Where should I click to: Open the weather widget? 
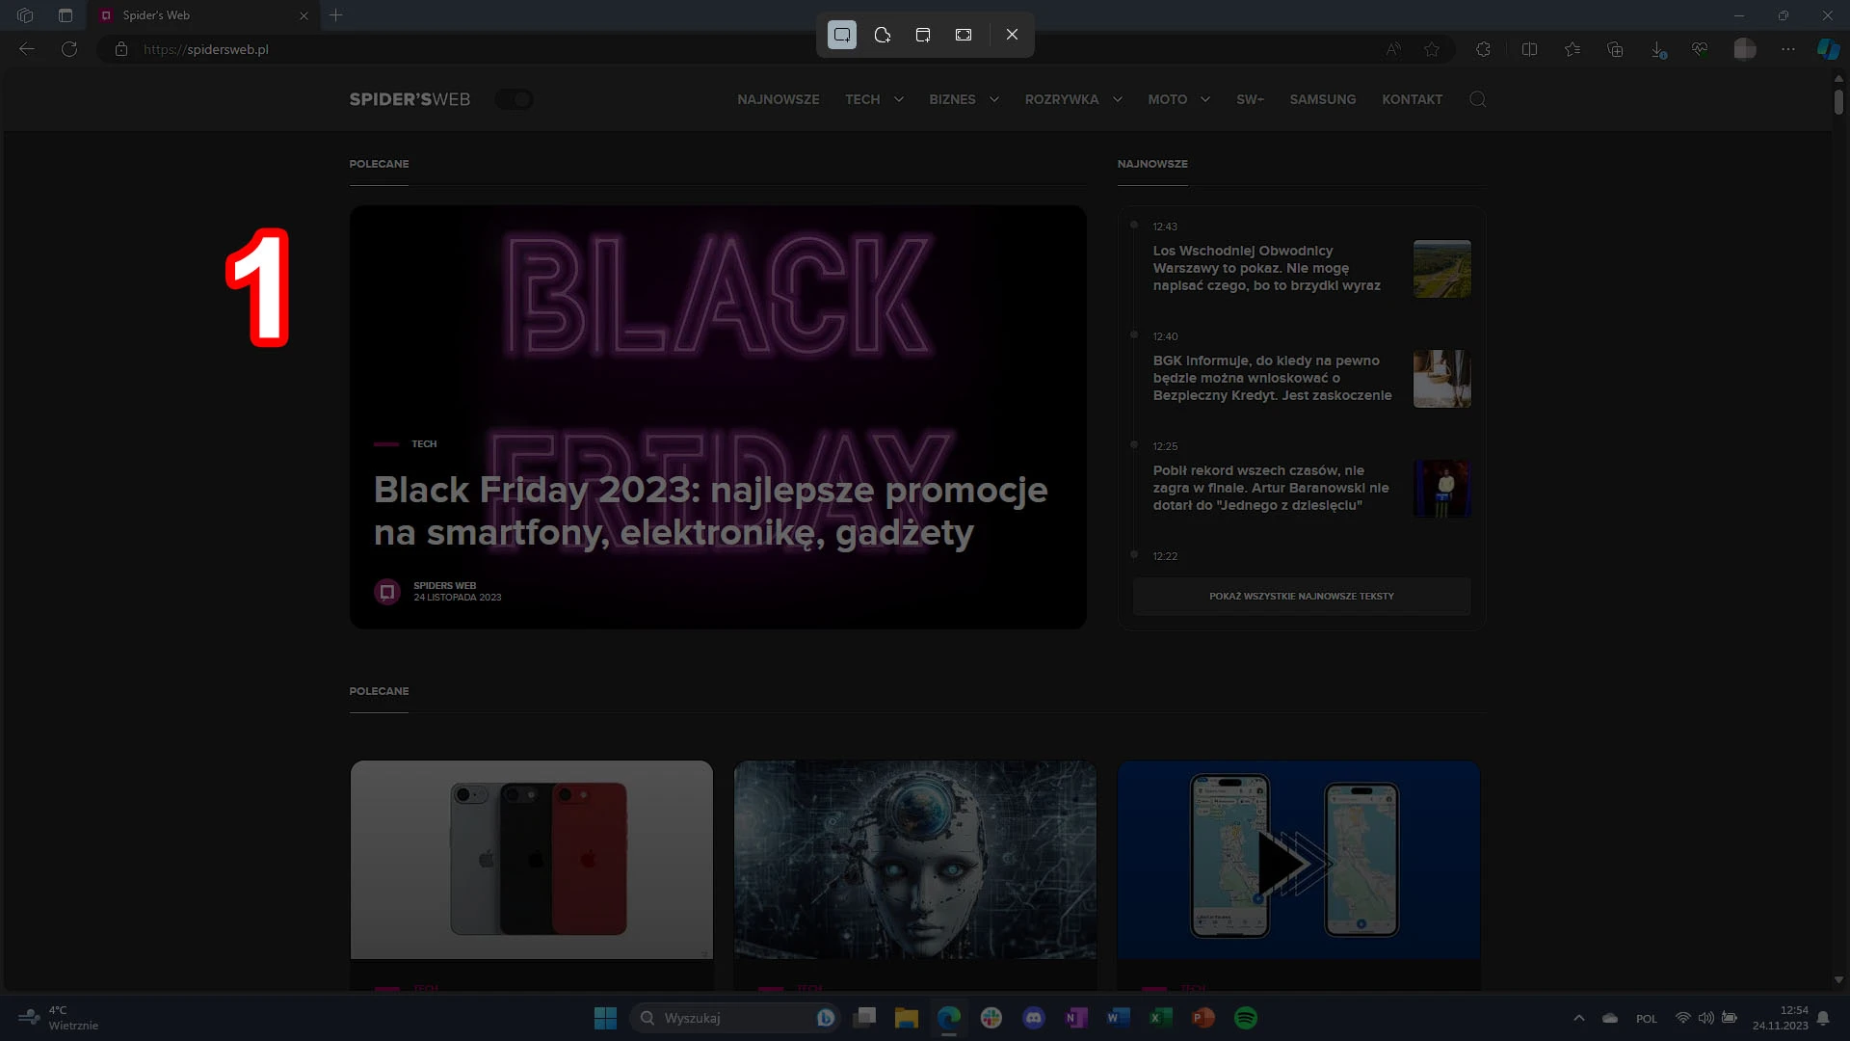coord(60,1018)
